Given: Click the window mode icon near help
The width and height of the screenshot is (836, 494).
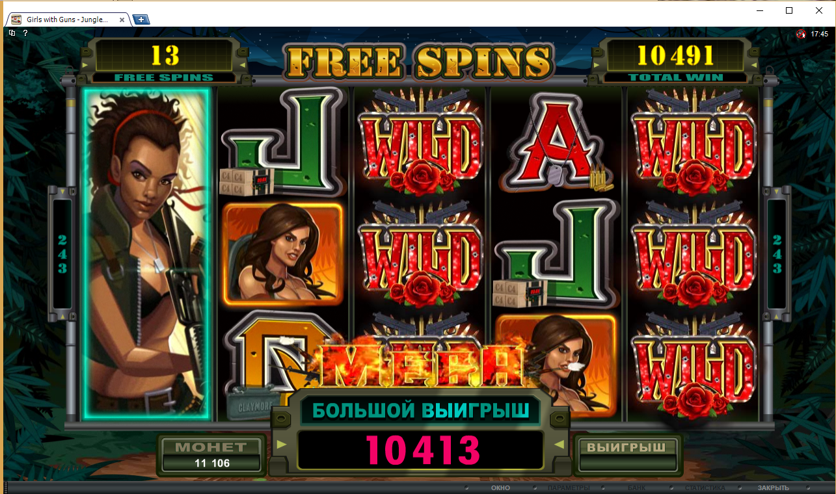Looking at the screenshot, I should click(x=12, y=32).
